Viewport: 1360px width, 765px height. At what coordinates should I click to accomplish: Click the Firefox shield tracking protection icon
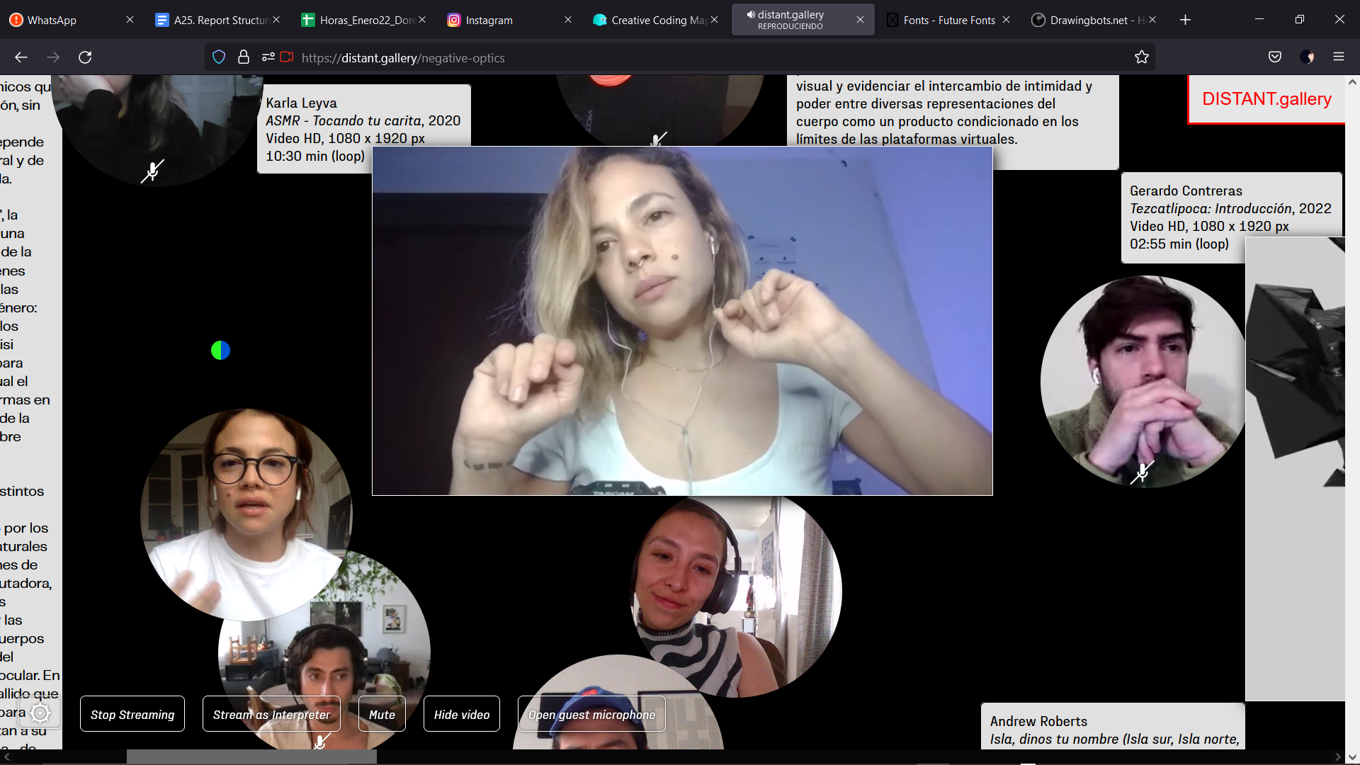click(x=219, y=57)
